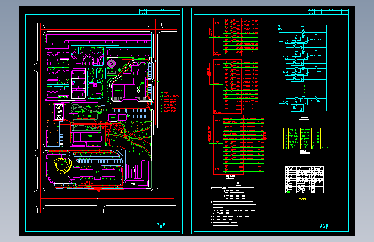Select the title block on the left sheet

click(160, 12)
